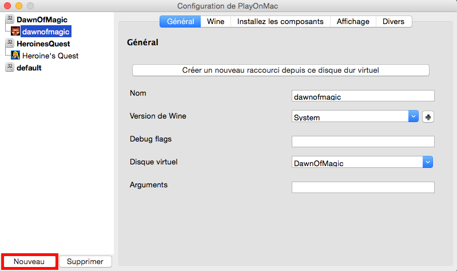
Task: Select the HeroinesQuest drive in the tree
Action: click(x=43, y=44)
